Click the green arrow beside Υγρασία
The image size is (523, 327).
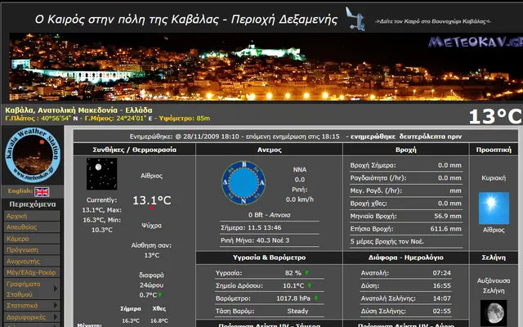(306, 272)
